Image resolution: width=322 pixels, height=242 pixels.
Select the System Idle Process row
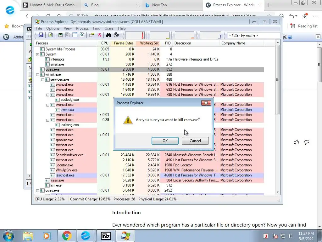click(149, 49)
